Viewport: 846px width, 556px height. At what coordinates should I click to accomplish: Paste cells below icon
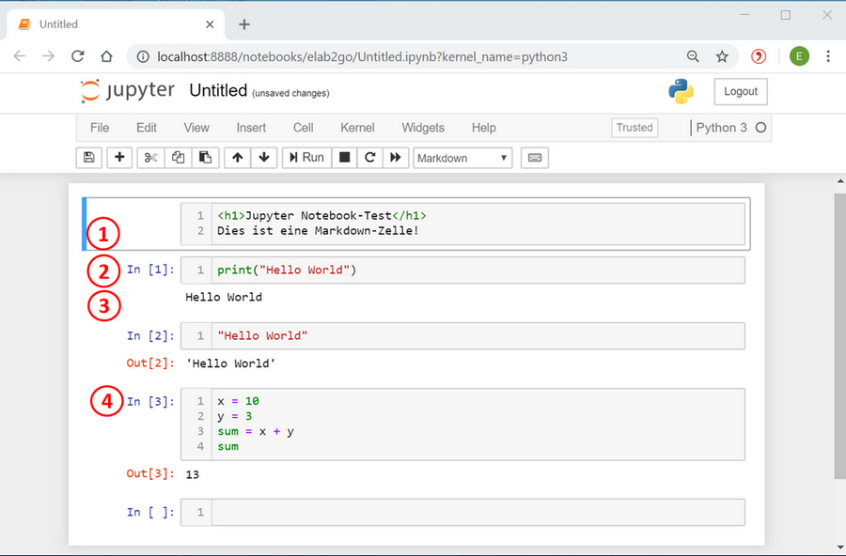coord(205,158)
